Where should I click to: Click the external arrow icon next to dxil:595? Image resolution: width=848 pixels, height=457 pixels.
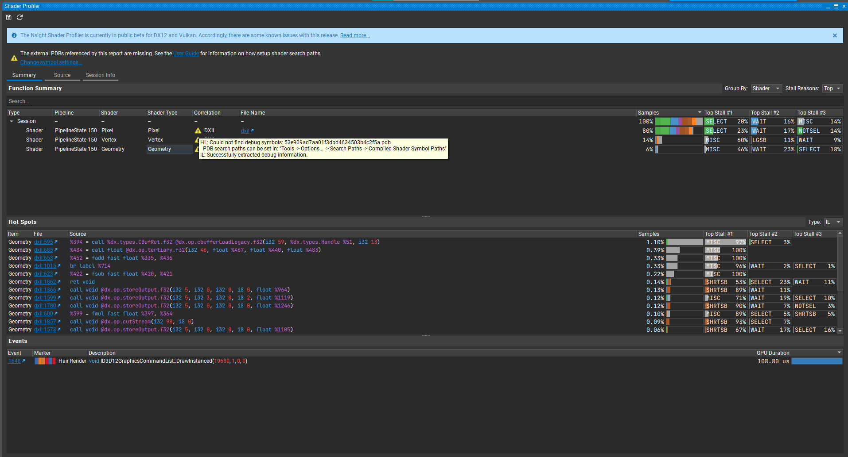[56, 242]
